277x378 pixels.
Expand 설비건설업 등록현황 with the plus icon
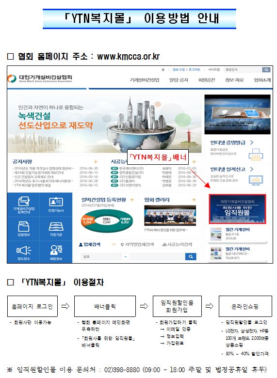(x=132, y=200)
